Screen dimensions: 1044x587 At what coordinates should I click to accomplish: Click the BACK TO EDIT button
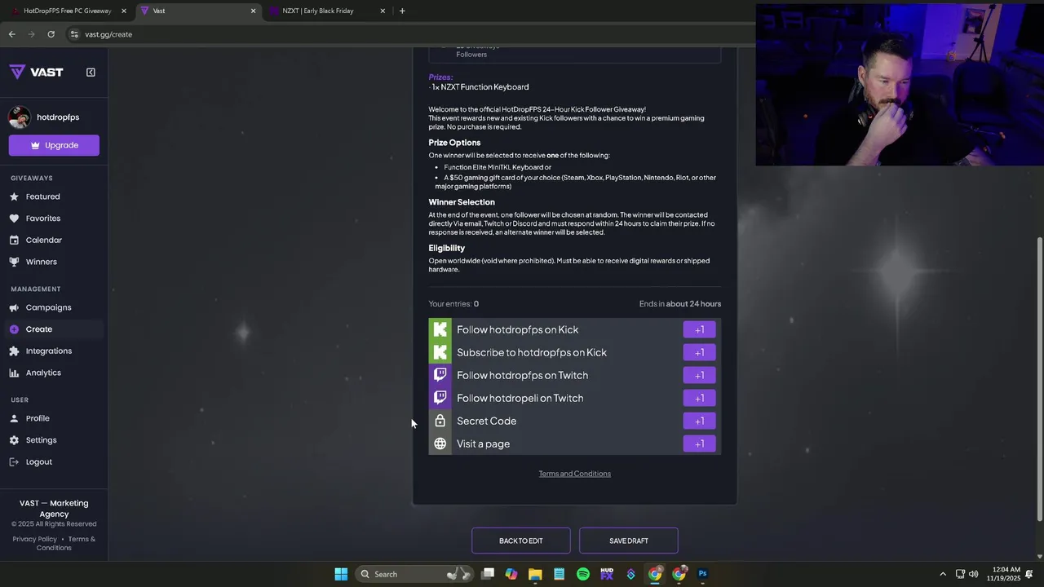click(520, 541)
